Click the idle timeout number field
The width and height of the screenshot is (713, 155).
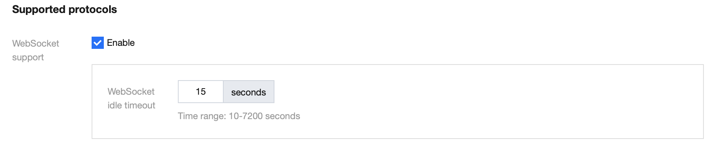coord(201,92)
